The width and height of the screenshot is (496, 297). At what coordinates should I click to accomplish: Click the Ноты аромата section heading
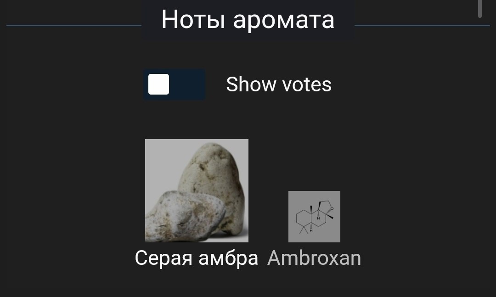248,20
